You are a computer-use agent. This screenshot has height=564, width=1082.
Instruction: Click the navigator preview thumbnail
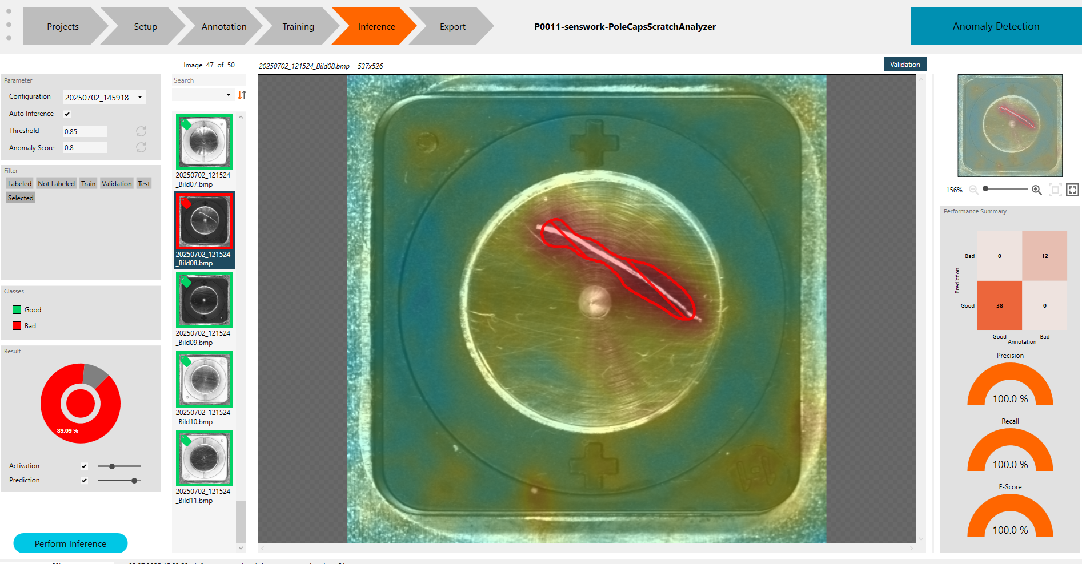tap(1010, 126)
